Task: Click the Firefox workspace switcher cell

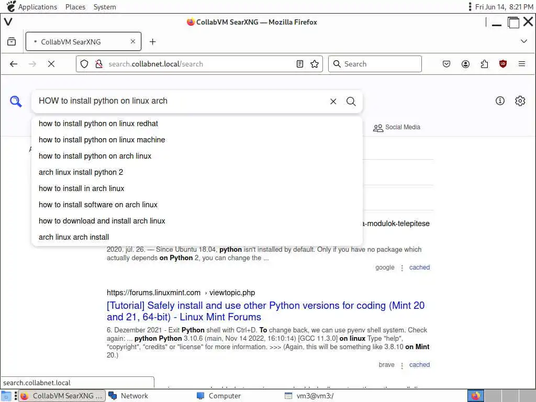Action: point(475,396)
